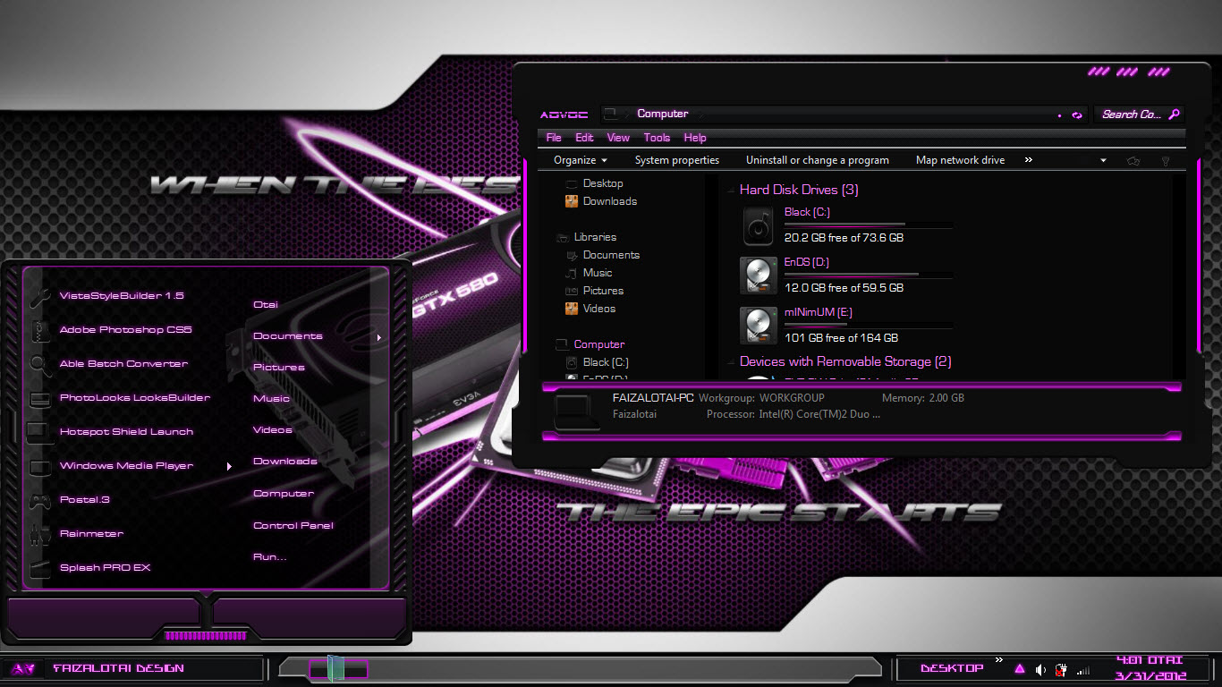
Task: Select Music under Libraries
Action: [x=598, y=273]
